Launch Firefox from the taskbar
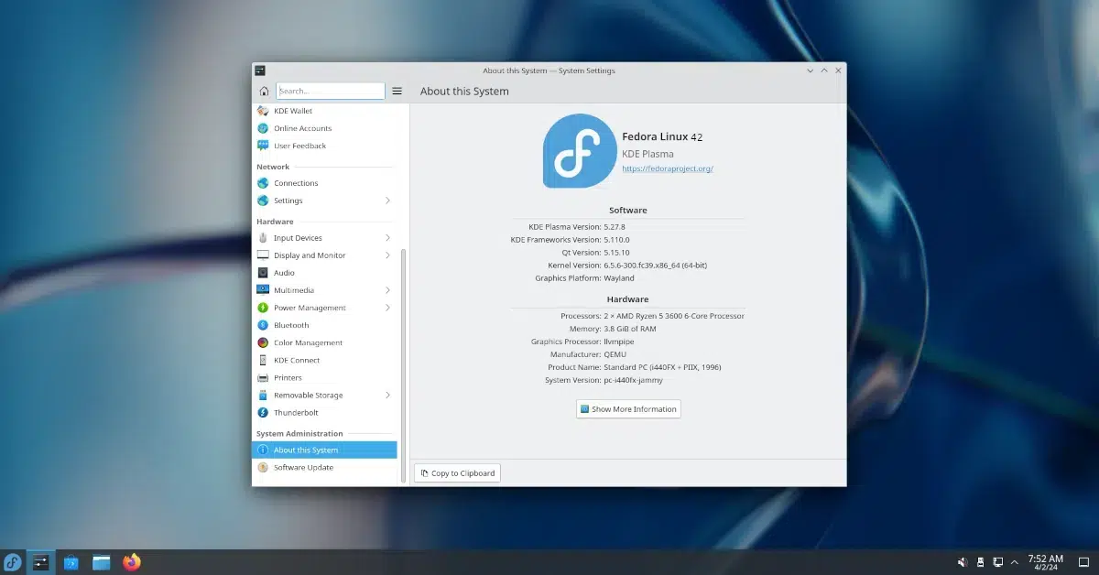This screenshot has height=575, width=1099. [x=131, y=561]
